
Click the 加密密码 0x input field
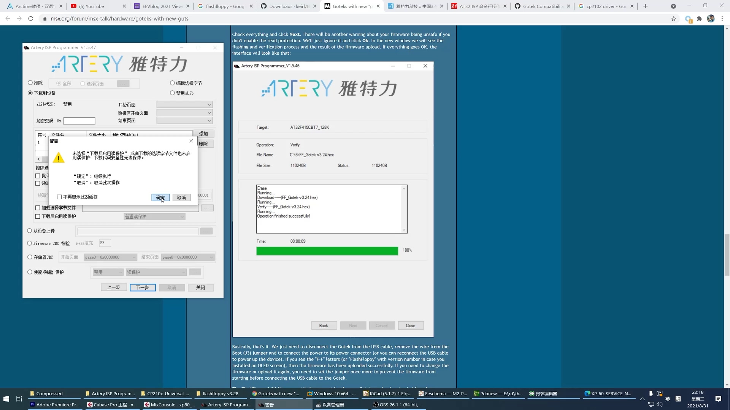click(x=79, y=121)
